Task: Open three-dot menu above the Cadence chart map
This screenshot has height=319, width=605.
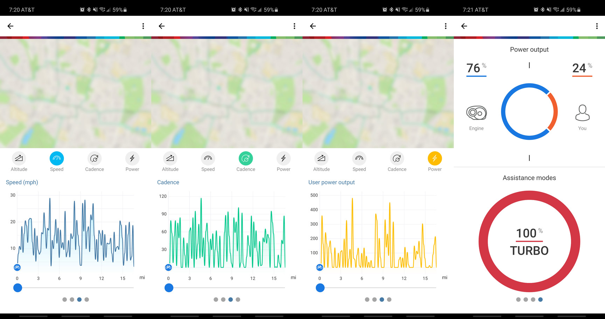Action: (x=294, y=26)
